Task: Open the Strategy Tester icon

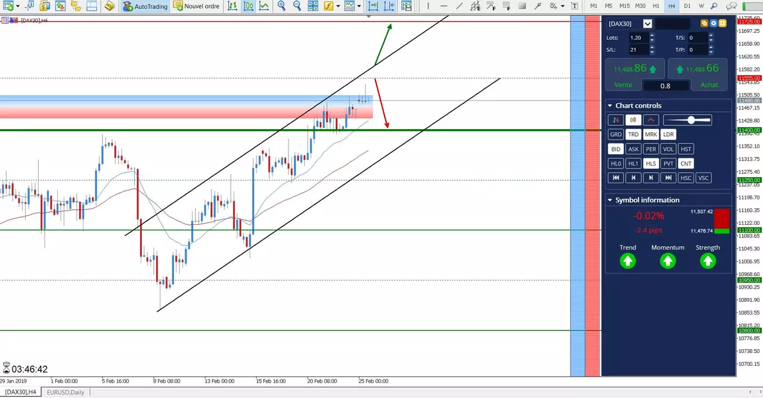Action: click(109, 7)
